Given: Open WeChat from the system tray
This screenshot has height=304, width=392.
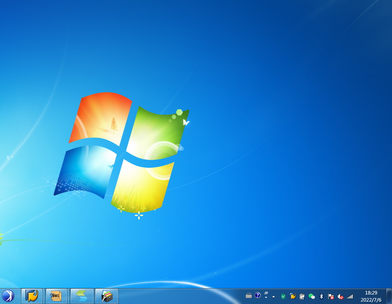Looking at the screenshot, I should tap(311, 296).
